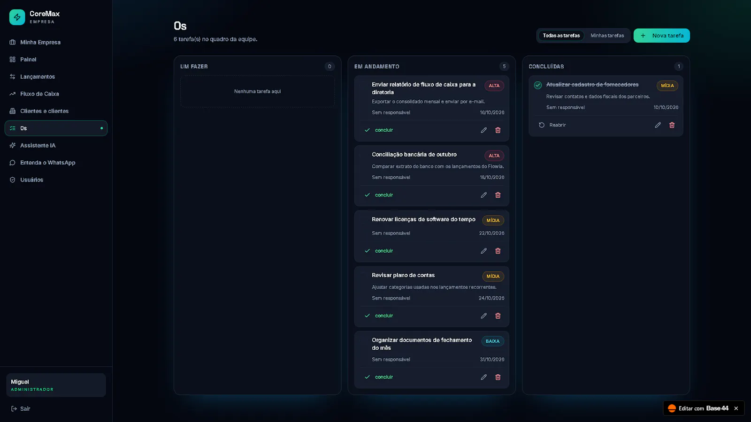The width and height of the screenshot is (751, 422).
Task: Open 'Minha Empresa' in the sidebar
Action: tap(56, 42)
